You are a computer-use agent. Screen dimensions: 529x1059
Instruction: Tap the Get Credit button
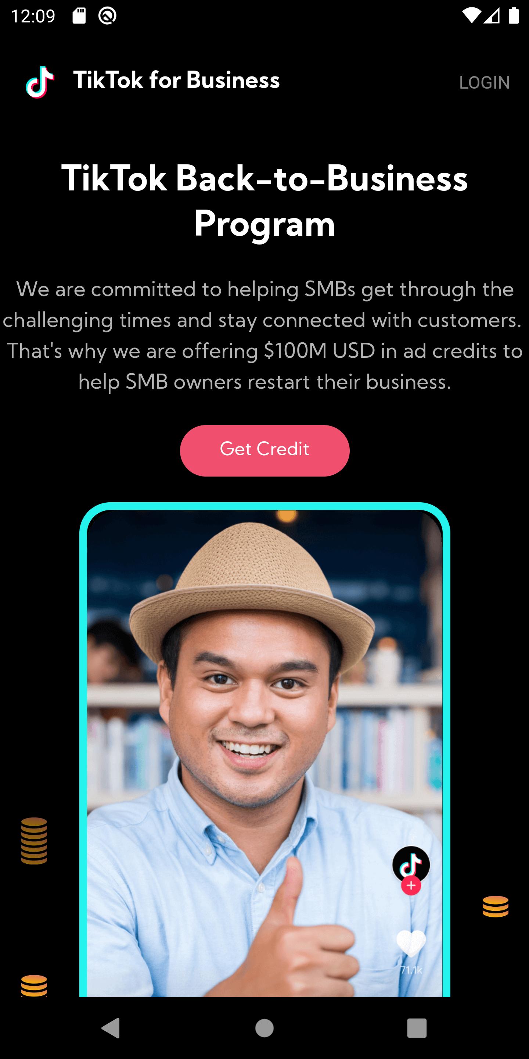point(264,450)
